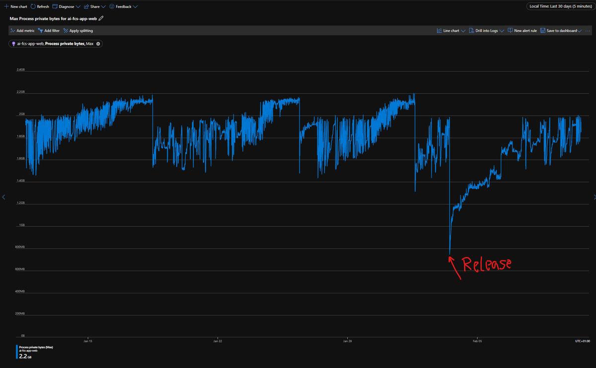Screen dimensions: 596x368
Task: Click the Feb 05 x-axis label
Action: coord(477,341)
